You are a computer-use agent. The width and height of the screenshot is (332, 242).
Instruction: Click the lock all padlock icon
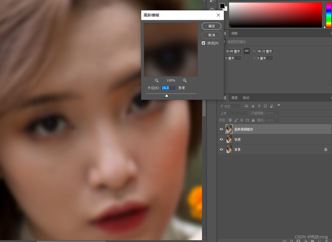[253, 120]
